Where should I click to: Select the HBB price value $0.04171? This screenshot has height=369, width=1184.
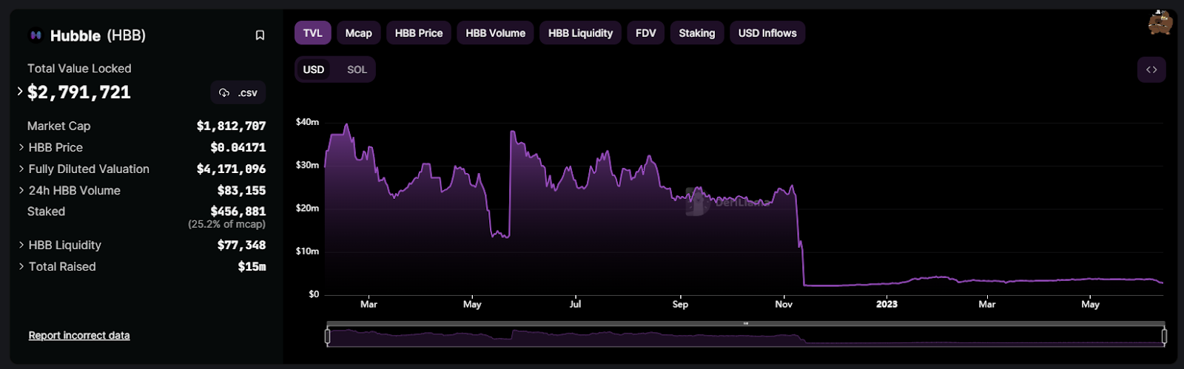coord(238,147)
